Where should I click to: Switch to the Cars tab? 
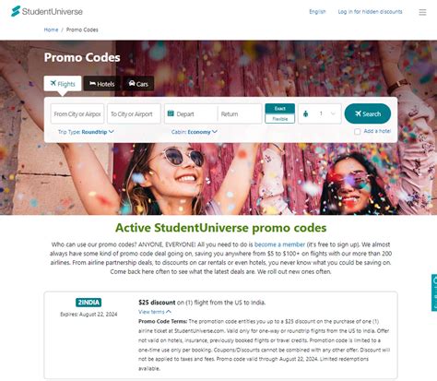tap(138, 84)
